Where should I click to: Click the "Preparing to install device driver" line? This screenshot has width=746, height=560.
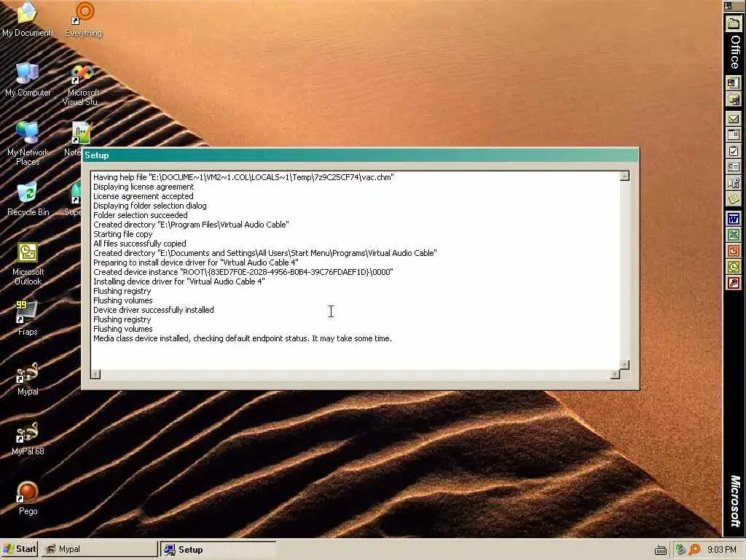click(196, 262)
